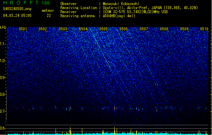
Task: Click the 1.0 frequency axis label
Action: [3, 61]
